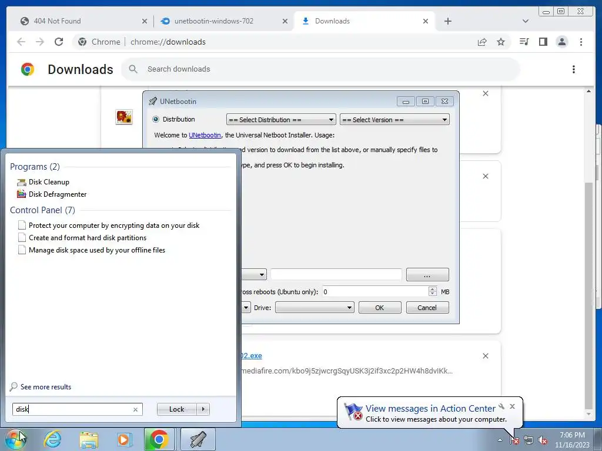Remove the unetbootin .exe download entry
Screen dimensions: 602x451
point(485,356)
